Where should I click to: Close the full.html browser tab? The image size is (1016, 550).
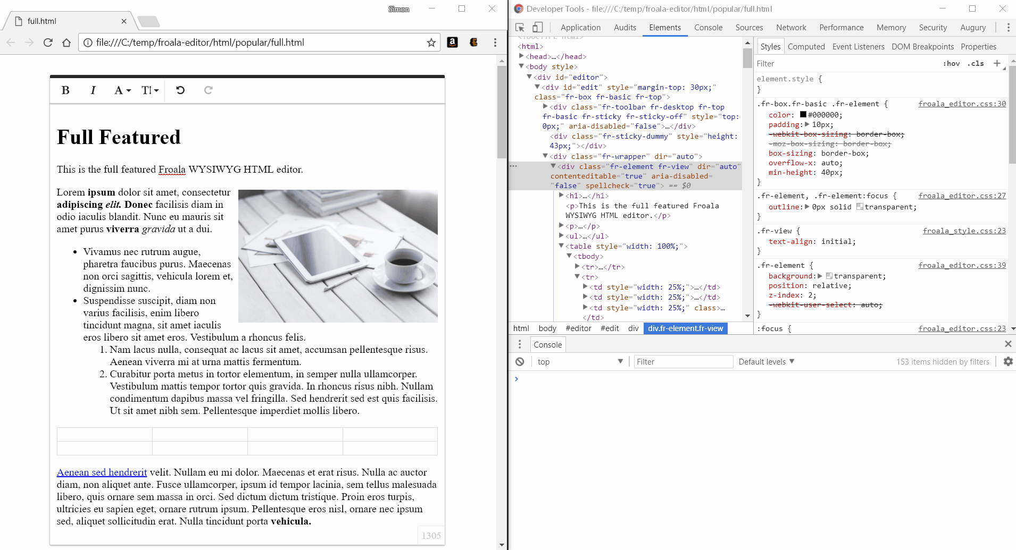(123, 21)
